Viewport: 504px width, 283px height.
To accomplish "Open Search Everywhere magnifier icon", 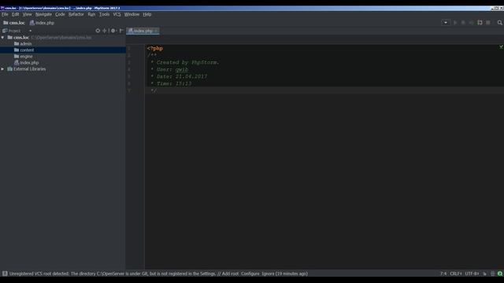I will click(x=499, y=23).
